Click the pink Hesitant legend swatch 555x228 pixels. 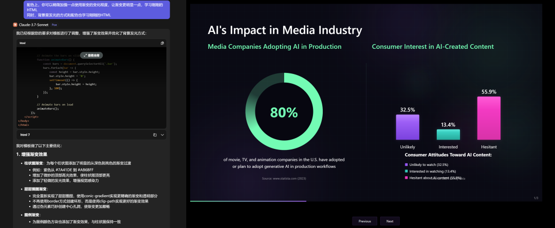[406, 178]
